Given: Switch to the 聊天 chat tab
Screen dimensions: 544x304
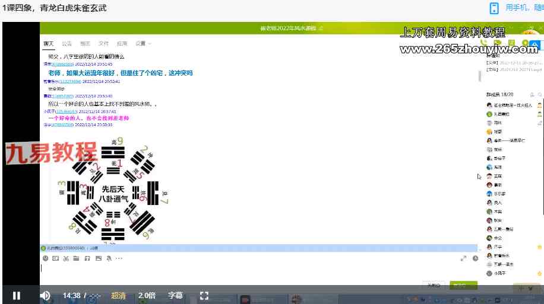Looking at the screenshot, I should pyautogui.click(x=48, y=43).
